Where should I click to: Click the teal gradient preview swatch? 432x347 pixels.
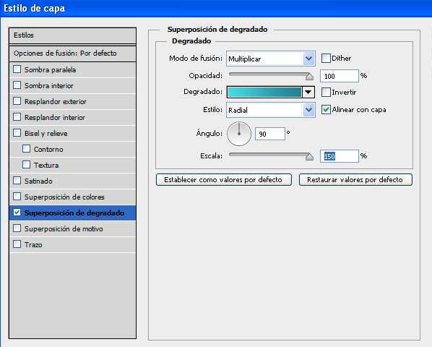point(264,92)
